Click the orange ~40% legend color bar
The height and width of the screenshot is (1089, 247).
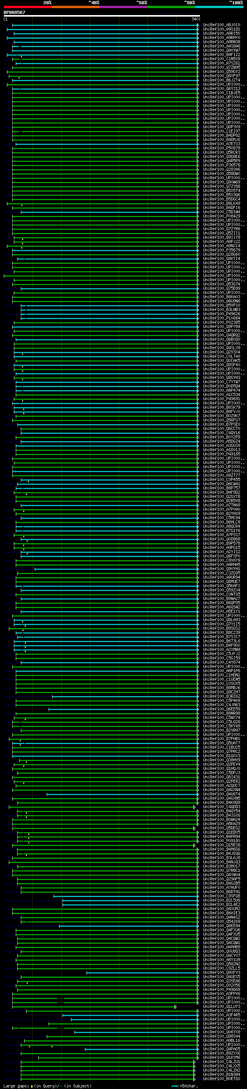pos(75,7)
